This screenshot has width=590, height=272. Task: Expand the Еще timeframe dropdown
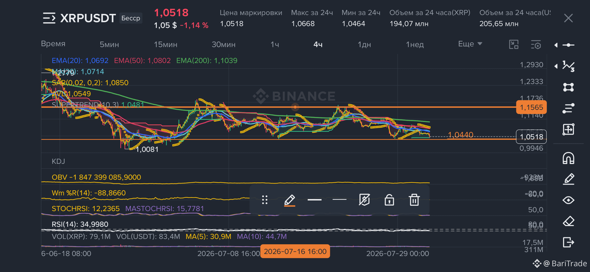click(x=470, y=44)
